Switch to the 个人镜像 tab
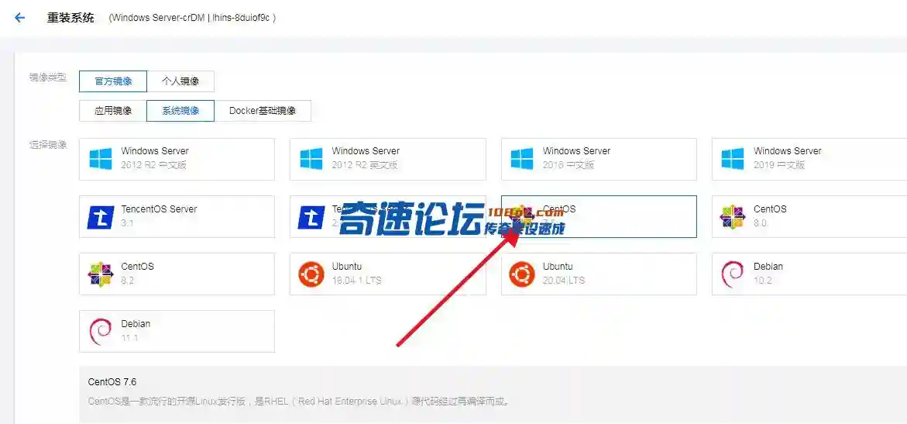Viewport: 907px width, 424px height. (x=180, y=81)
